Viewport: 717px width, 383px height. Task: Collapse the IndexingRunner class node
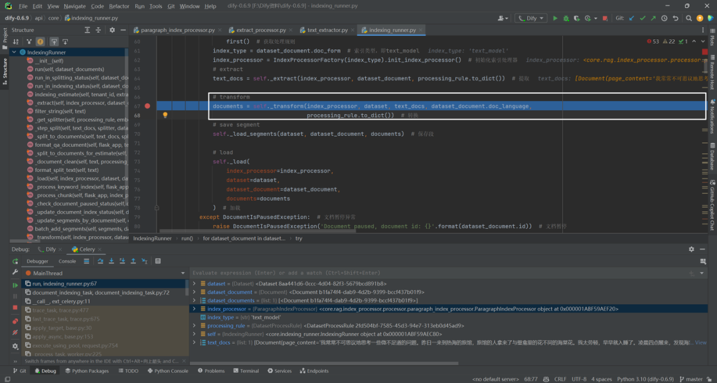(x=14, y=52)
